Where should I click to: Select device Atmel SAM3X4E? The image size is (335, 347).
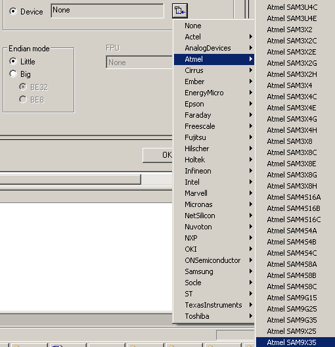click(296, 108)
